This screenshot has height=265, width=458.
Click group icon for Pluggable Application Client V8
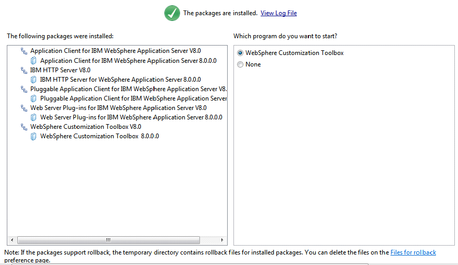tap(24, 89)
